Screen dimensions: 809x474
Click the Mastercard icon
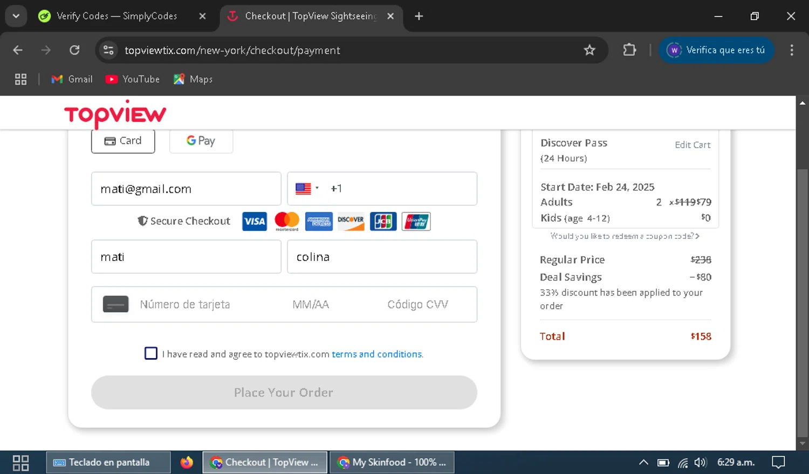click(287, 221)
